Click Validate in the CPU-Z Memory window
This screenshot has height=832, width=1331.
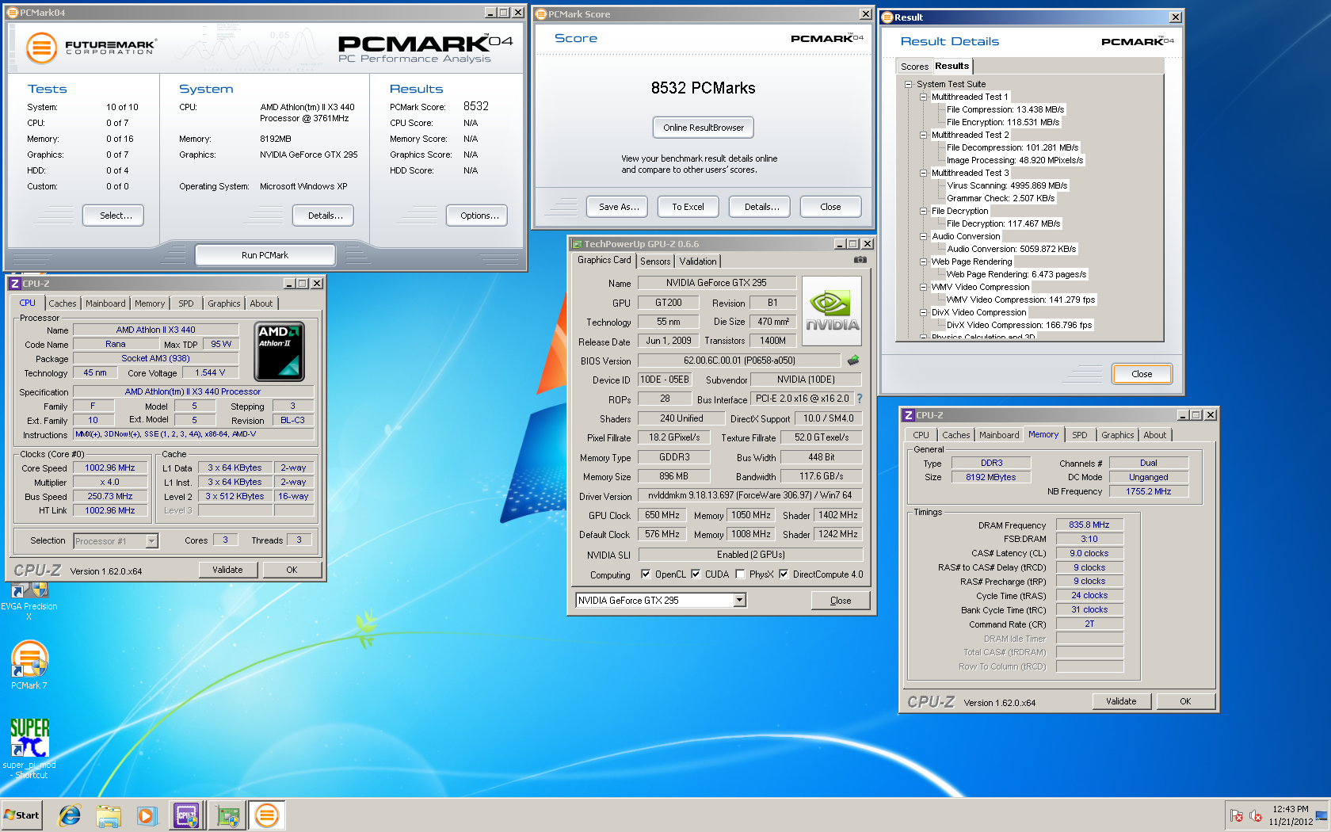1121,701
